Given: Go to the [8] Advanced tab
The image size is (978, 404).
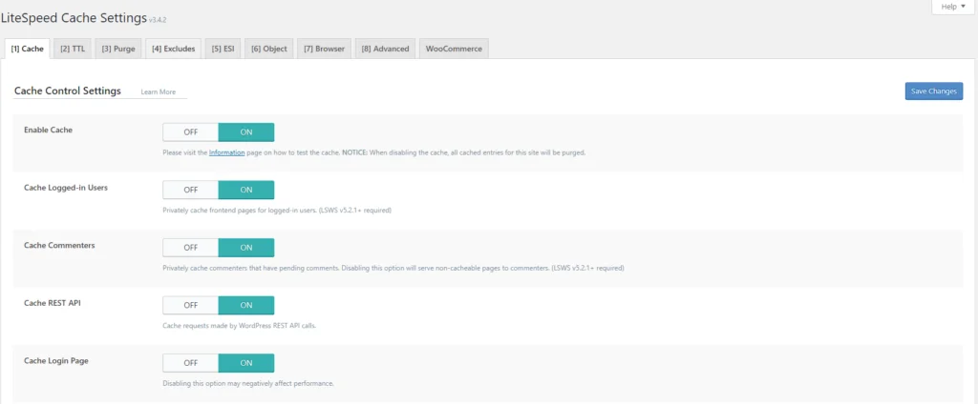Looking at the screenshot, I should pyautogui.click(x=386, y=49).
